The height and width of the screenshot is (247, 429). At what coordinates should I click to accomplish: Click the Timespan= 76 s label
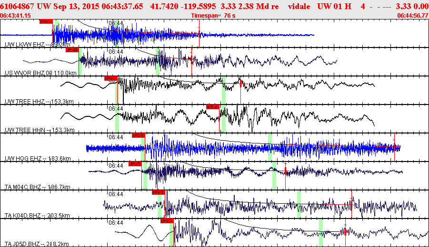click(x=213, y=16)
